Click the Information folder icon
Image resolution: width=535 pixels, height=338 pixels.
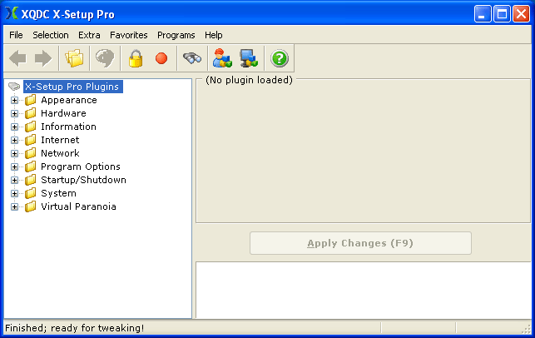pyautogui.click(x=30, y=127)
